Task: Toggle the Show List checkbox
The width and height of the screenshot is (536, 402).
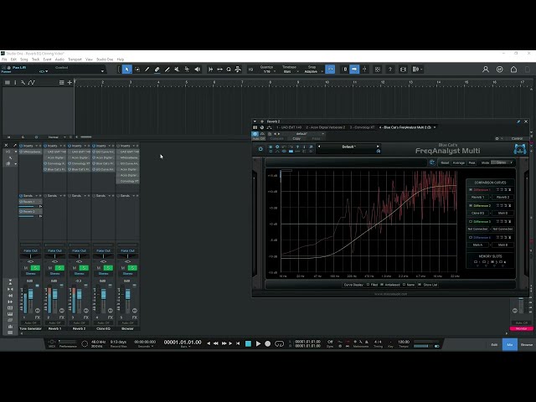Action: [420, 285]
